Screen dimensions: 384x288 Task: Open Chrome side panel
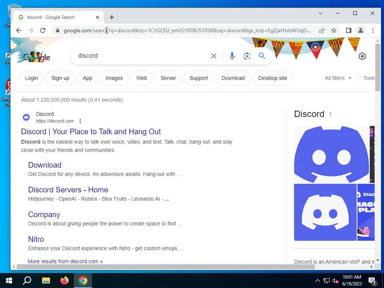(x=348, y=30)
